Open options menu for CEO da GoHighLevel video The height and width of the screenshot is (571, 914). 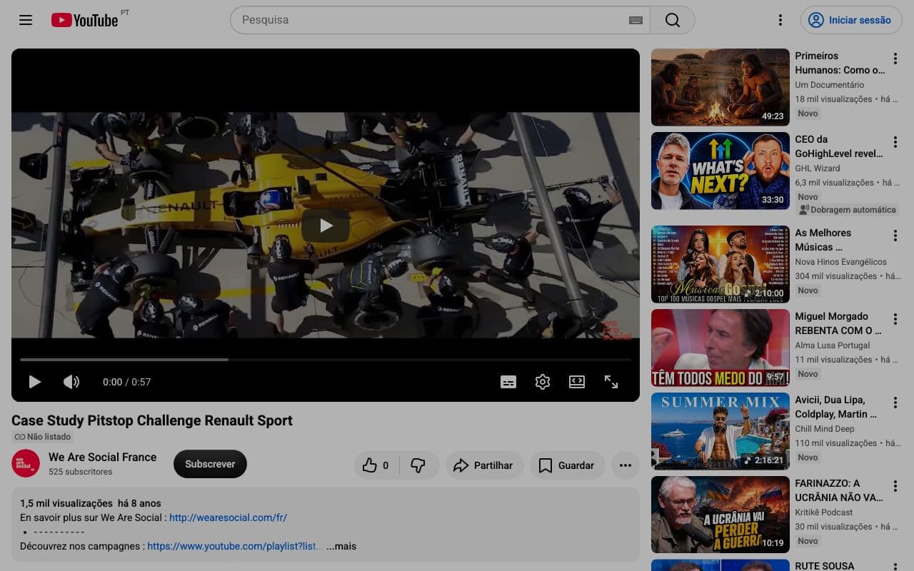[x=895, y=142]
